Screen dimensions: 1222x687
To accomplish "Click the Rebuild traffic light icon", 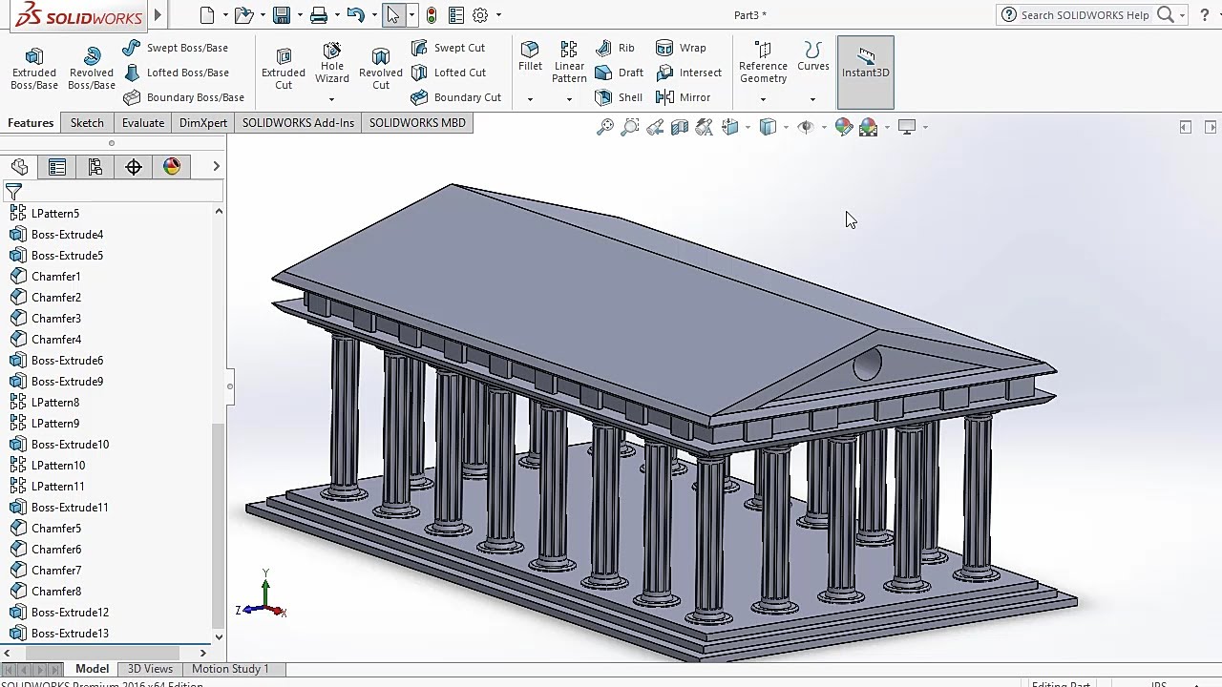I will point(432,15).
